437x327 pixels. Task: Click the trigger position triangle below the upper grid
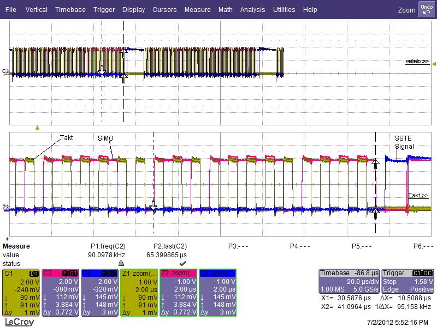coord(37,128)
